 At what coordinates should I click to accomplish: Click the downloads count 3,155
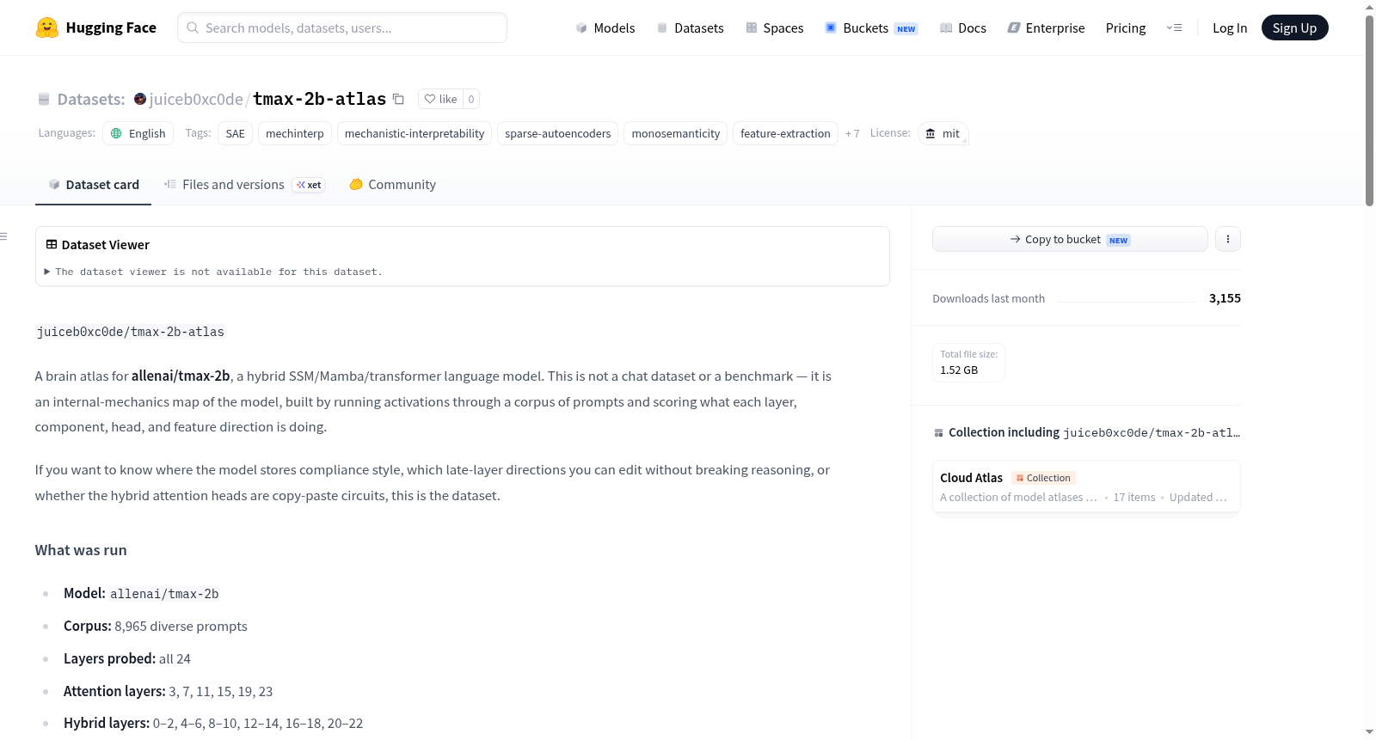(1225, 298)
